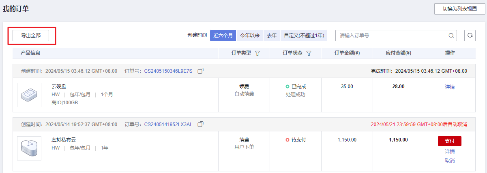This screenshot has height=173, width=487.
Task: Click the red auto-cancel deadline notice
Action: (419, 124)
